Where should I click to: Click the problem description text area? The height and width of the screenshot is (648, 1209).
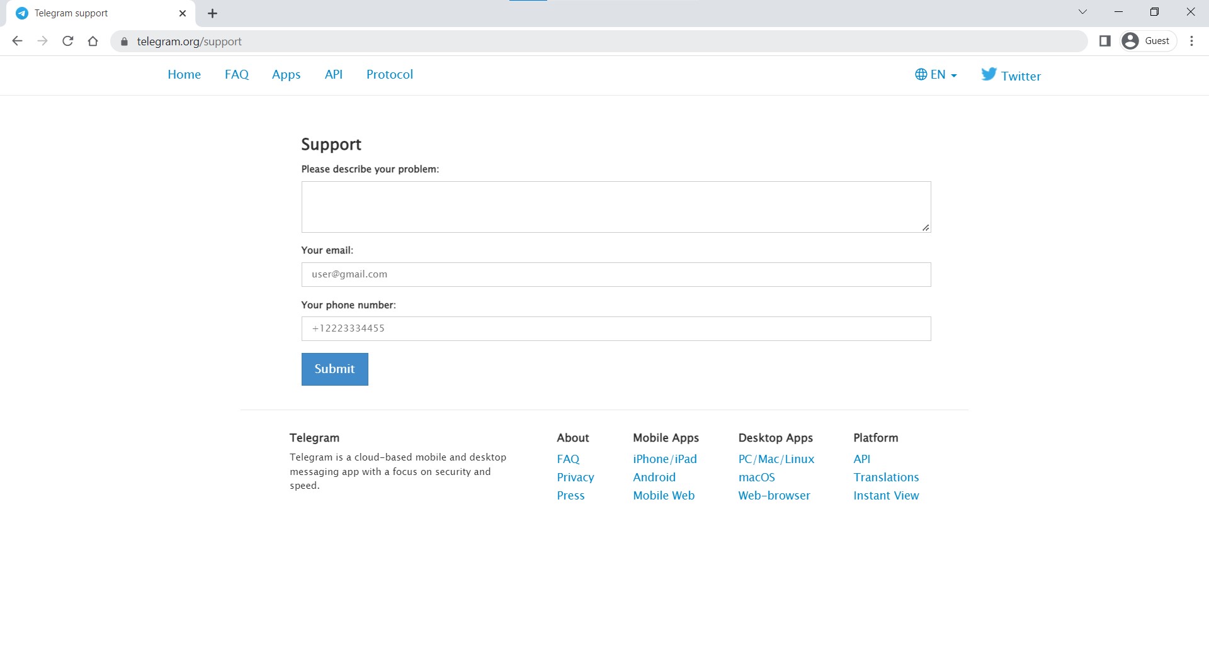616,207
